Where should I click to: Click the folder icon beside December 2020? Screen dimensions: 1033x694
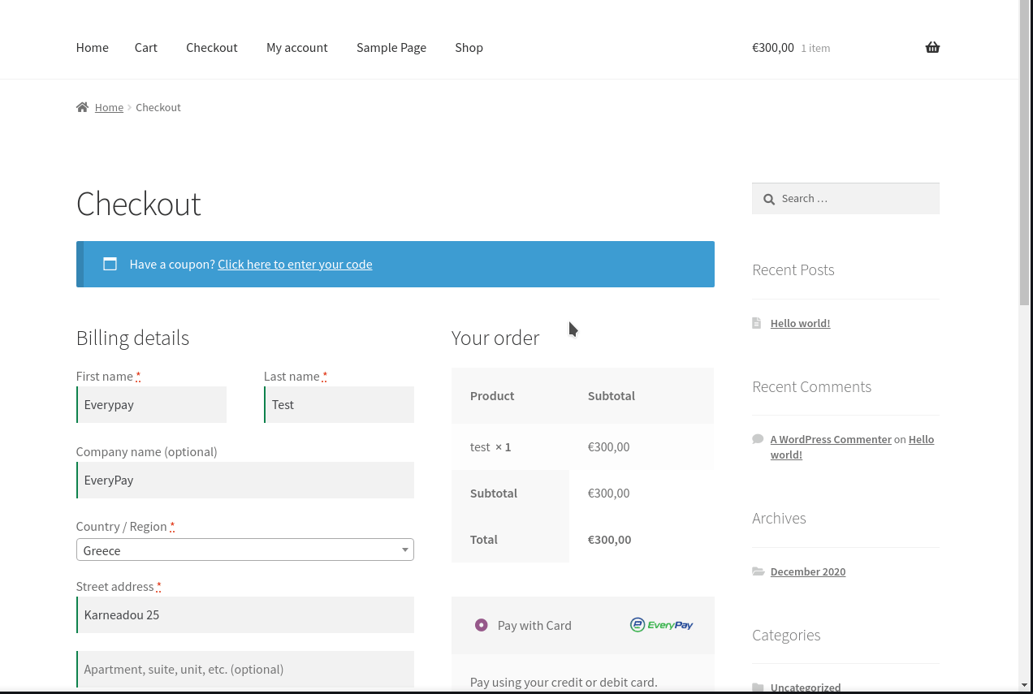click(759, 571)
